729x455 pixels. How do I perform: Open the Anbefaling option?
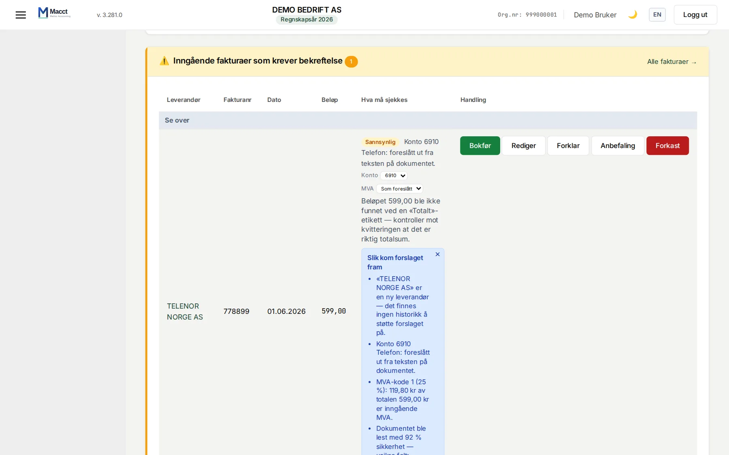coord(618,146)
